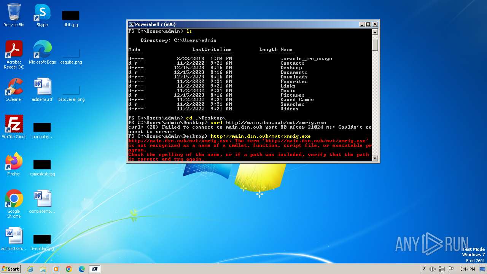Click the Saved Games listing entry
487x274 pixels.
click(297, 100)
